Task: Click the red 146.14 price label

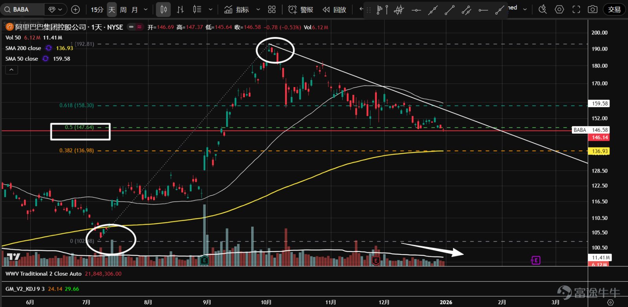Action: pyautogui.click(x=599, y=138)
